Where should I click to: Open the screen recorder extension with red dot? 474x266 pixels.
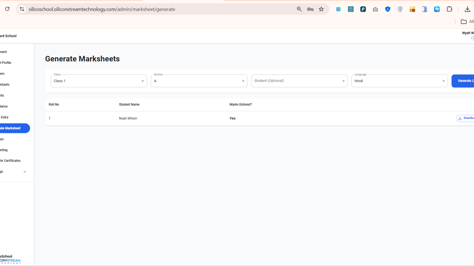click(338, 9)
